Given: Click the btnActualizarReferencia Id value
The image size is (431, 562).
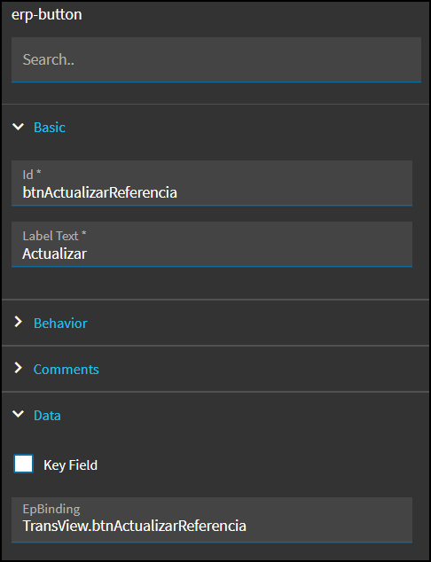Looking at the screenshot, I should click(x=99, y=192).
